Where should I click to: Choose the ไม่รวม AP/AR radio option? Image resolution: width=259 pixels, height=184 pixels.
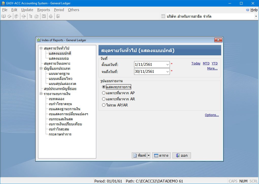click(x=104, y=105)
